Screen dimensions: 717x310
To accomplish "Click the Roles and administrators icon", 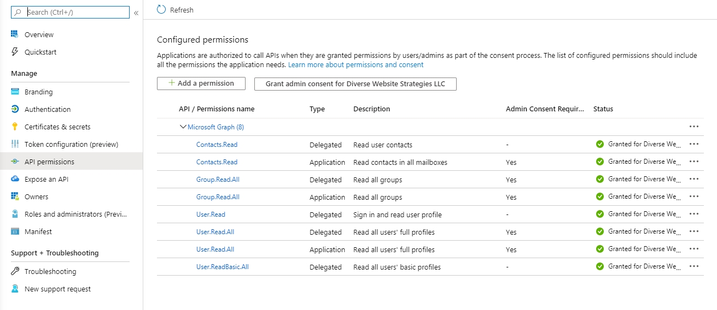I will pos(15,214).
